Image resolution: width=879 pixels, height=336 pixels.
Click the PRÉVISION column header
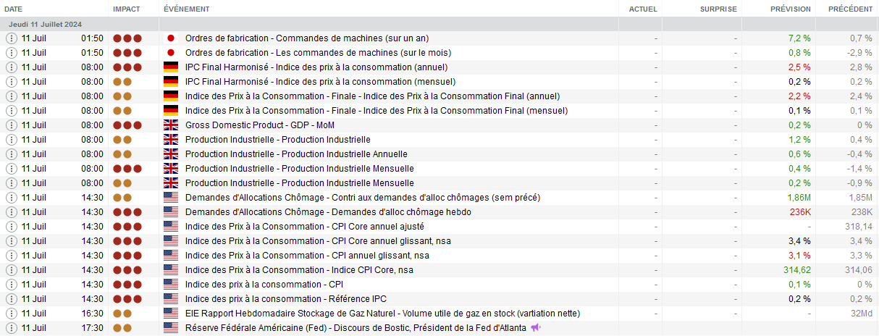[x=791, y=9]
